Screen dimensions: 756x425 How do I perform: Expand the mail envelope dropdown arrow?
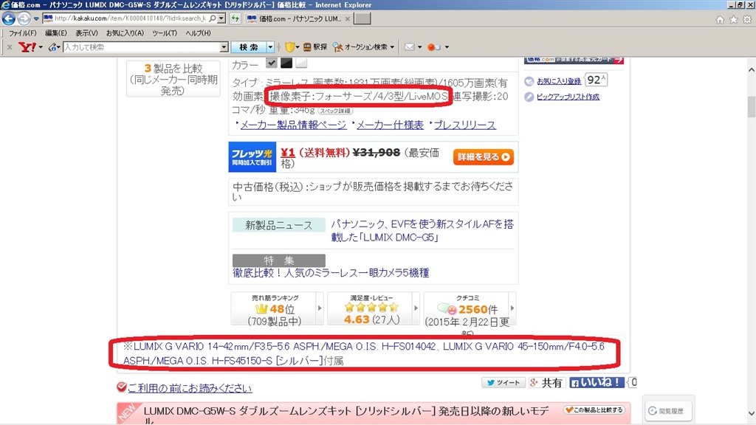(x=419, y=47)
